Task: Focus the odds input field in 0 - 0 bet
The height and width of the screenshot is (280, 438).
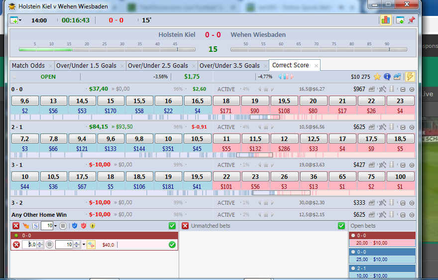Action: click(29, 245)
